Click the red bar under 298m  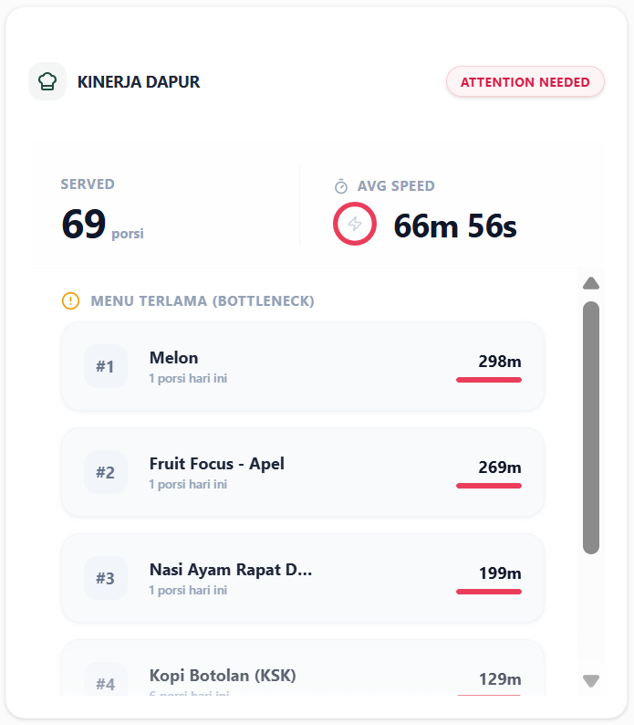click(489, 380)
